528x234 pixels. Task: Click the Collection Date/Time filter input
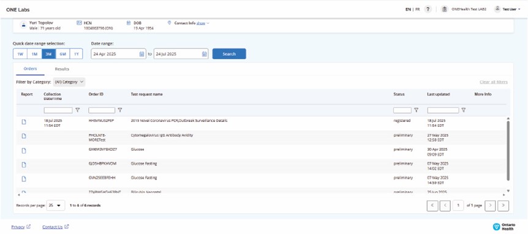[x=58, y=110]
